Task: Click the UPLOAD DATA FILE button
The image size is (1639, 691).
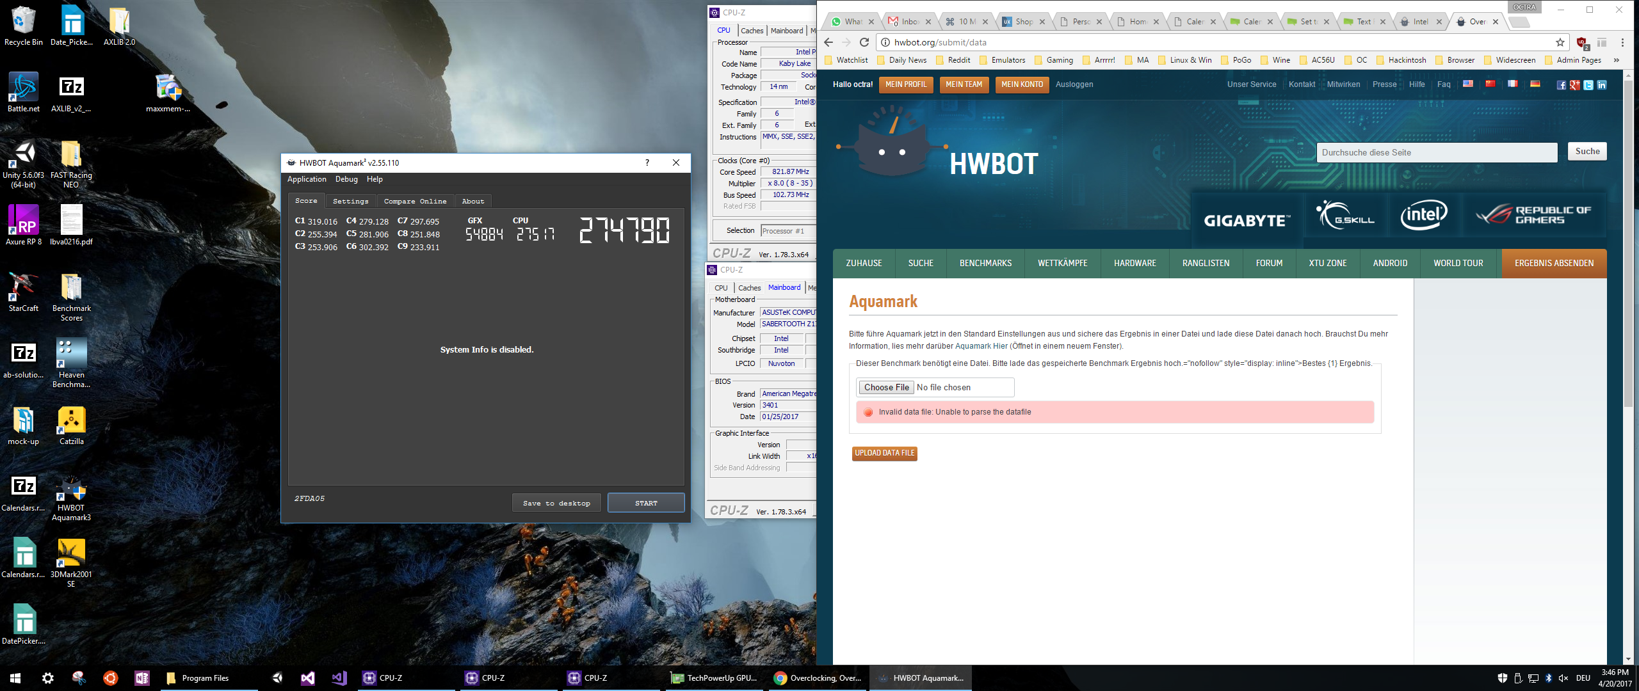Action: pyautogui.click(x=884, y=453)
